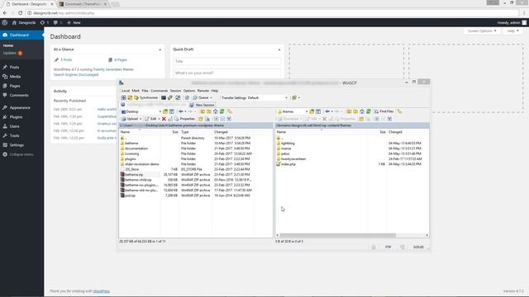529x297 pixels.
Task: Click the red Delete X icon in local toolbar
Action: pos(164,119)
